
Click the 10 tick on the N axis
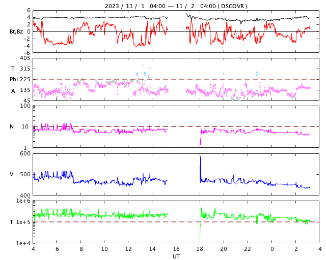25,126
